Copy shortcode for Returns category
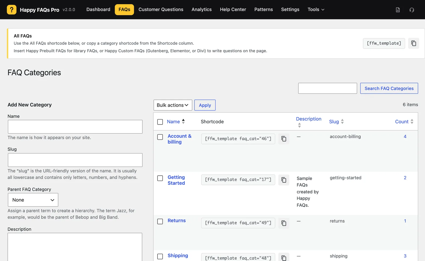The image size is (425, 261). (x=284, y=223)
